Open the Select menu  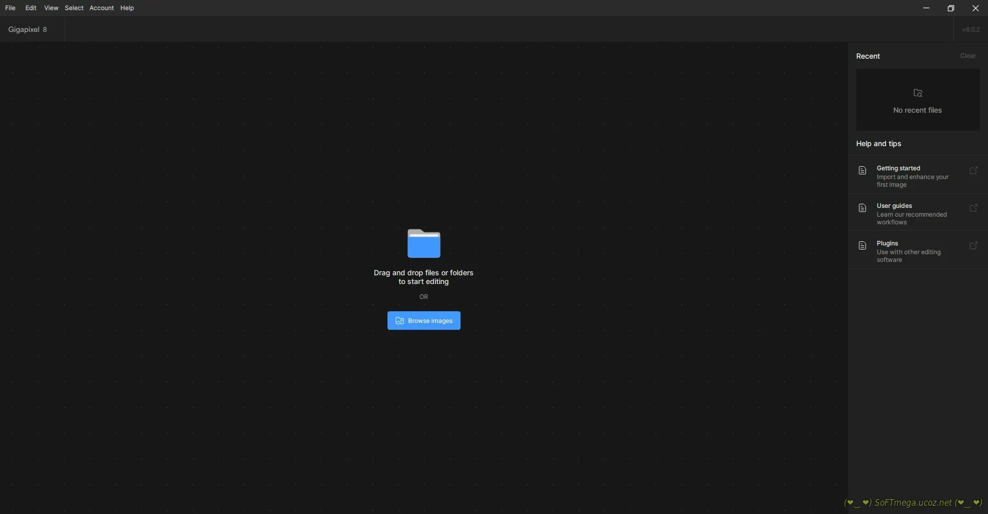point(74,8)
